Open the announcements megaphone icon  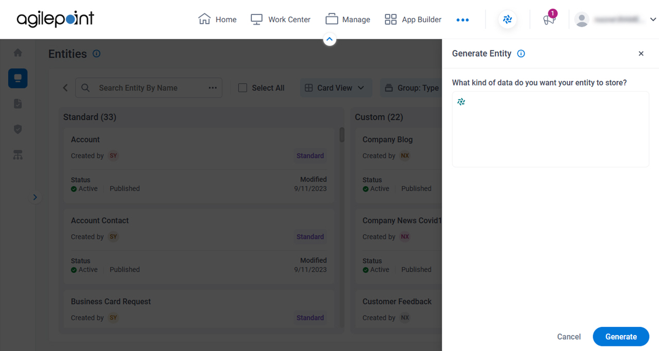pos(549,20)
